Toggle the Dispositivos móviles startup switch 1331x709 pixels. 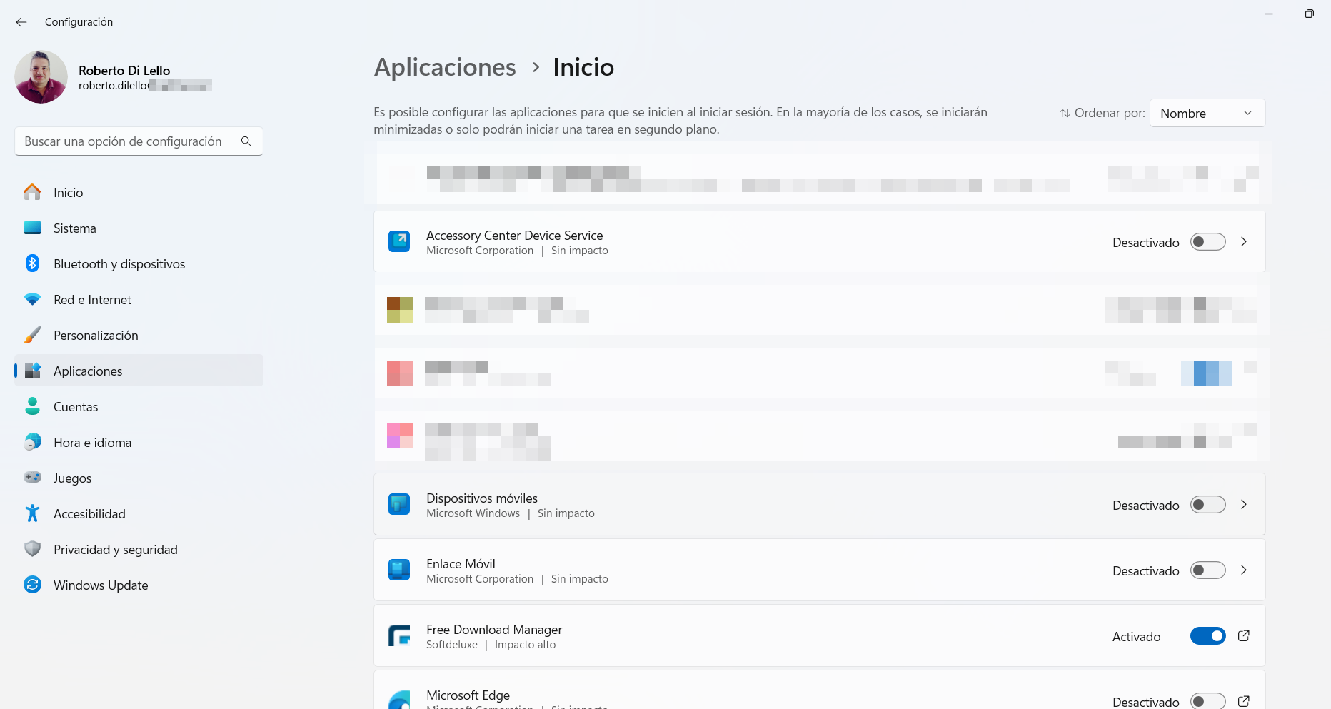click(1207, 505)
